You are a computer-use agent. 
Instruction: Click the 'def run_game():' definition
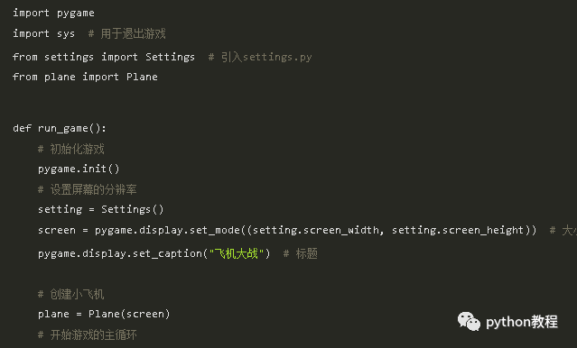point(60,128)
